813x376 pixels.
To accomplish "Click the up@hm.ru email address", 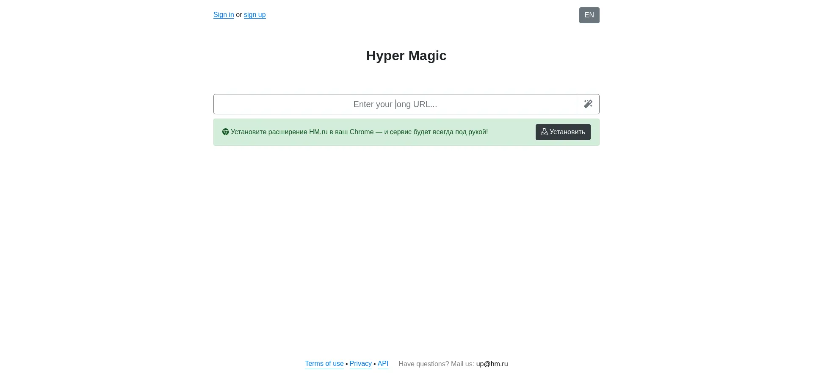I will pyautogui.click(x=492, y=364).
